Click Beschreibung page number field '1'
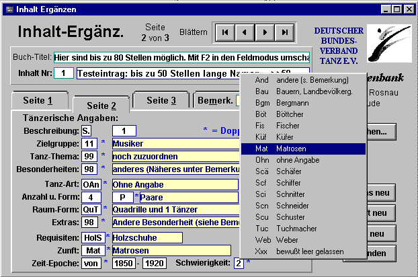 pyautogui.click(x=124, y=131)
